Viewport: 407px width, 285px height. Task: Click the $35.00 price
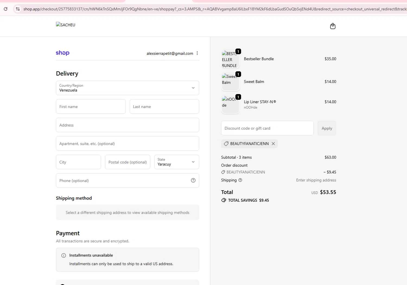click(x=330, y=59)
